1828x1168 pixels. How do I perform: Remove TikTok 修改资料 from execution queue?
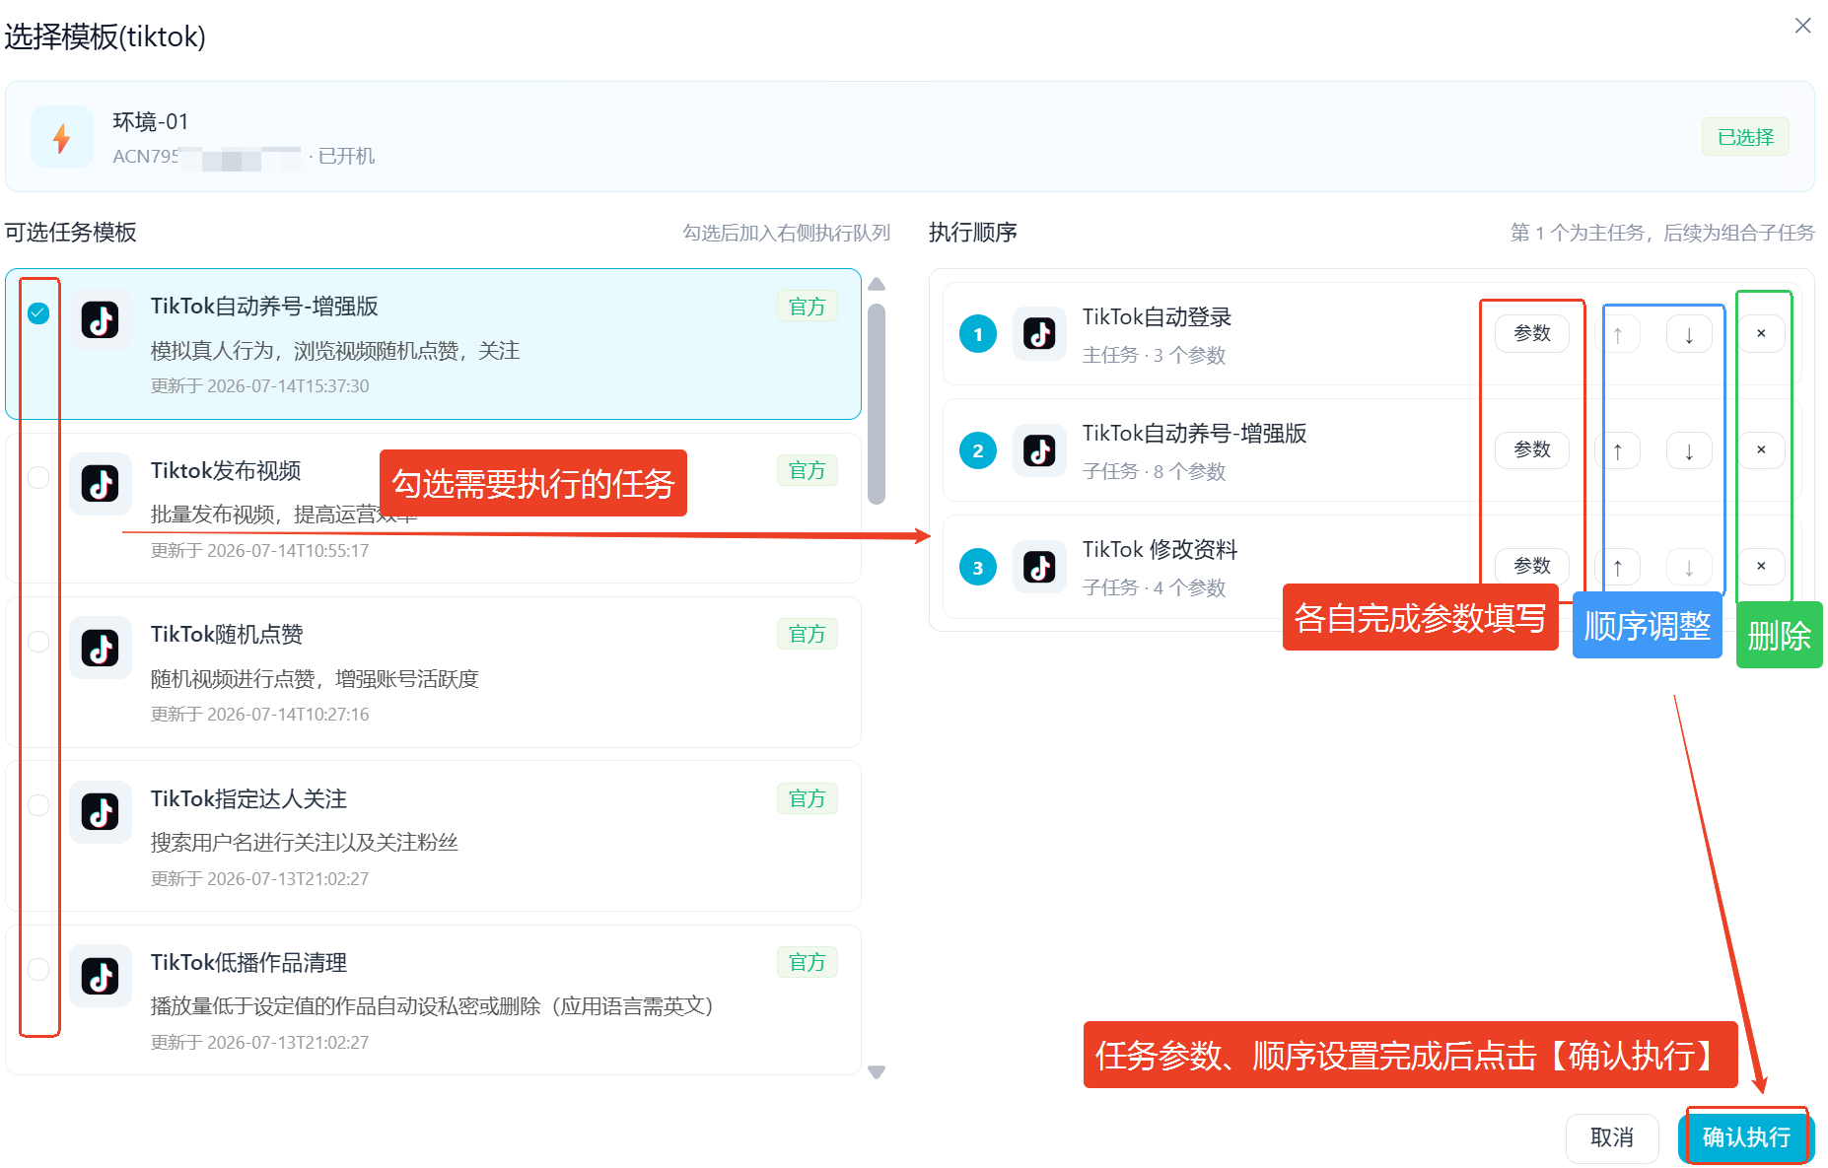click(1761, 567)
